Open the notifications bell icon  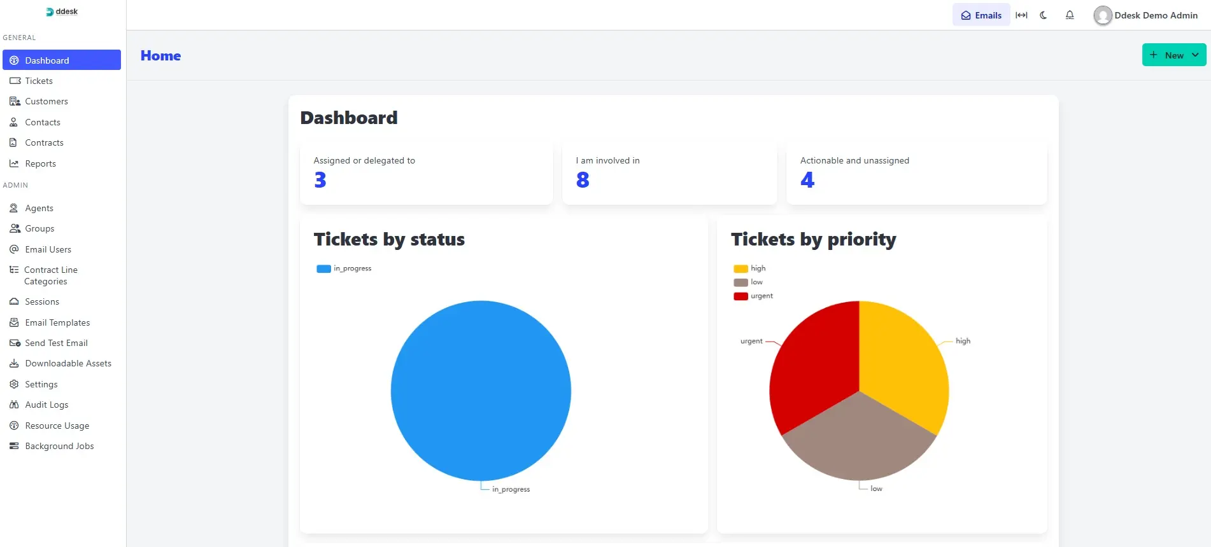pos(1070,15)
